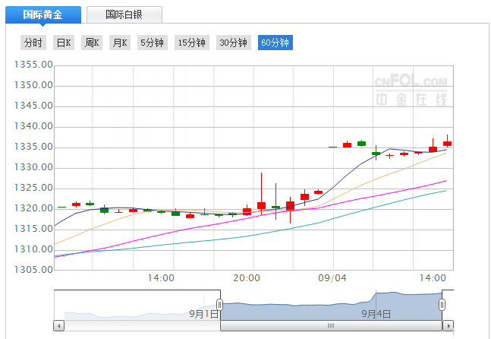
Task: Click the left range selector handle
Action: [220, 305]
